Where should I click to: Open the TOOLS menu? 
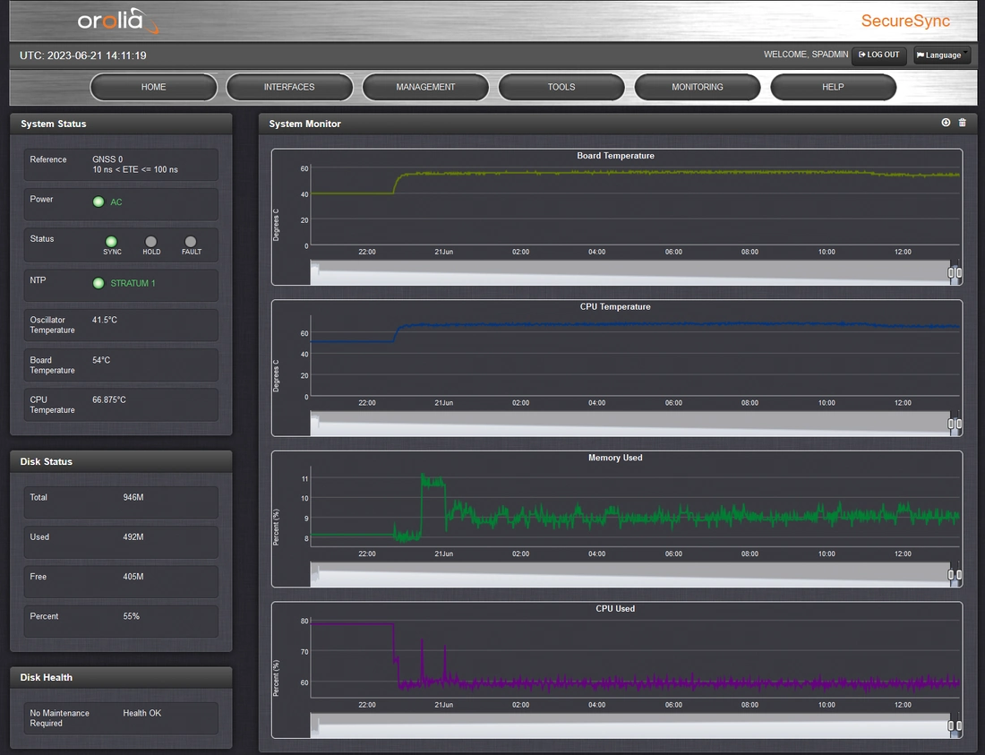561,87
